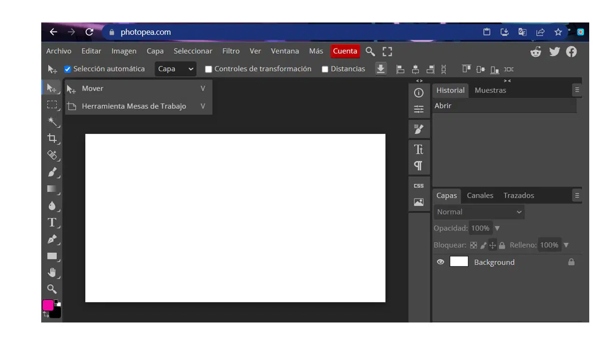Open the Imagen menu
Viewport: 600px width, 337px height.
tap(124, 51)
